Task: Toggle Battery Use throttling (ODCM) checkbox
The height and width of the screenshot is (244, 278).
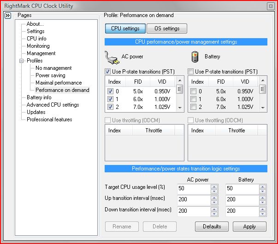Action: point(190,120)
